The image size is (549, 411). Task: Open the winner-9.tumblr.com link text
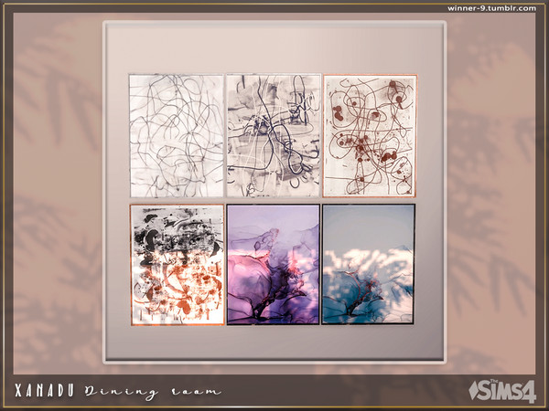[x=491, y=8]
